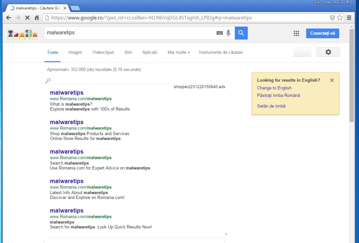
Task: Bookmark this page with the star icon
Action: (340, 17)
